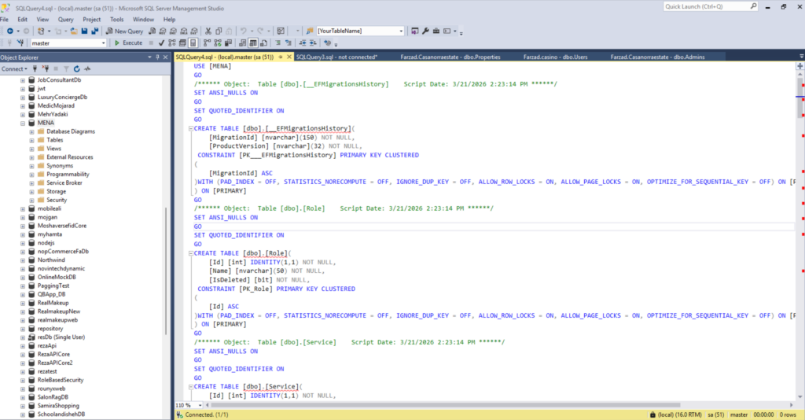Click the Display Estimated Execution Plan icon
The height and width of the screenshot is (420, 805).
click(x=172, y=43)
